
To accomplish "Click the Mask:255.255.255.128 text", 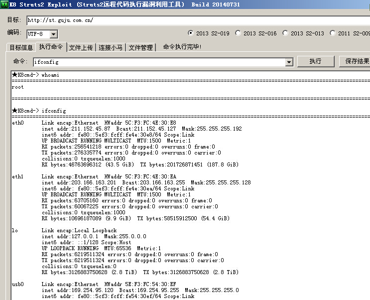I will [x=221, y=182].
